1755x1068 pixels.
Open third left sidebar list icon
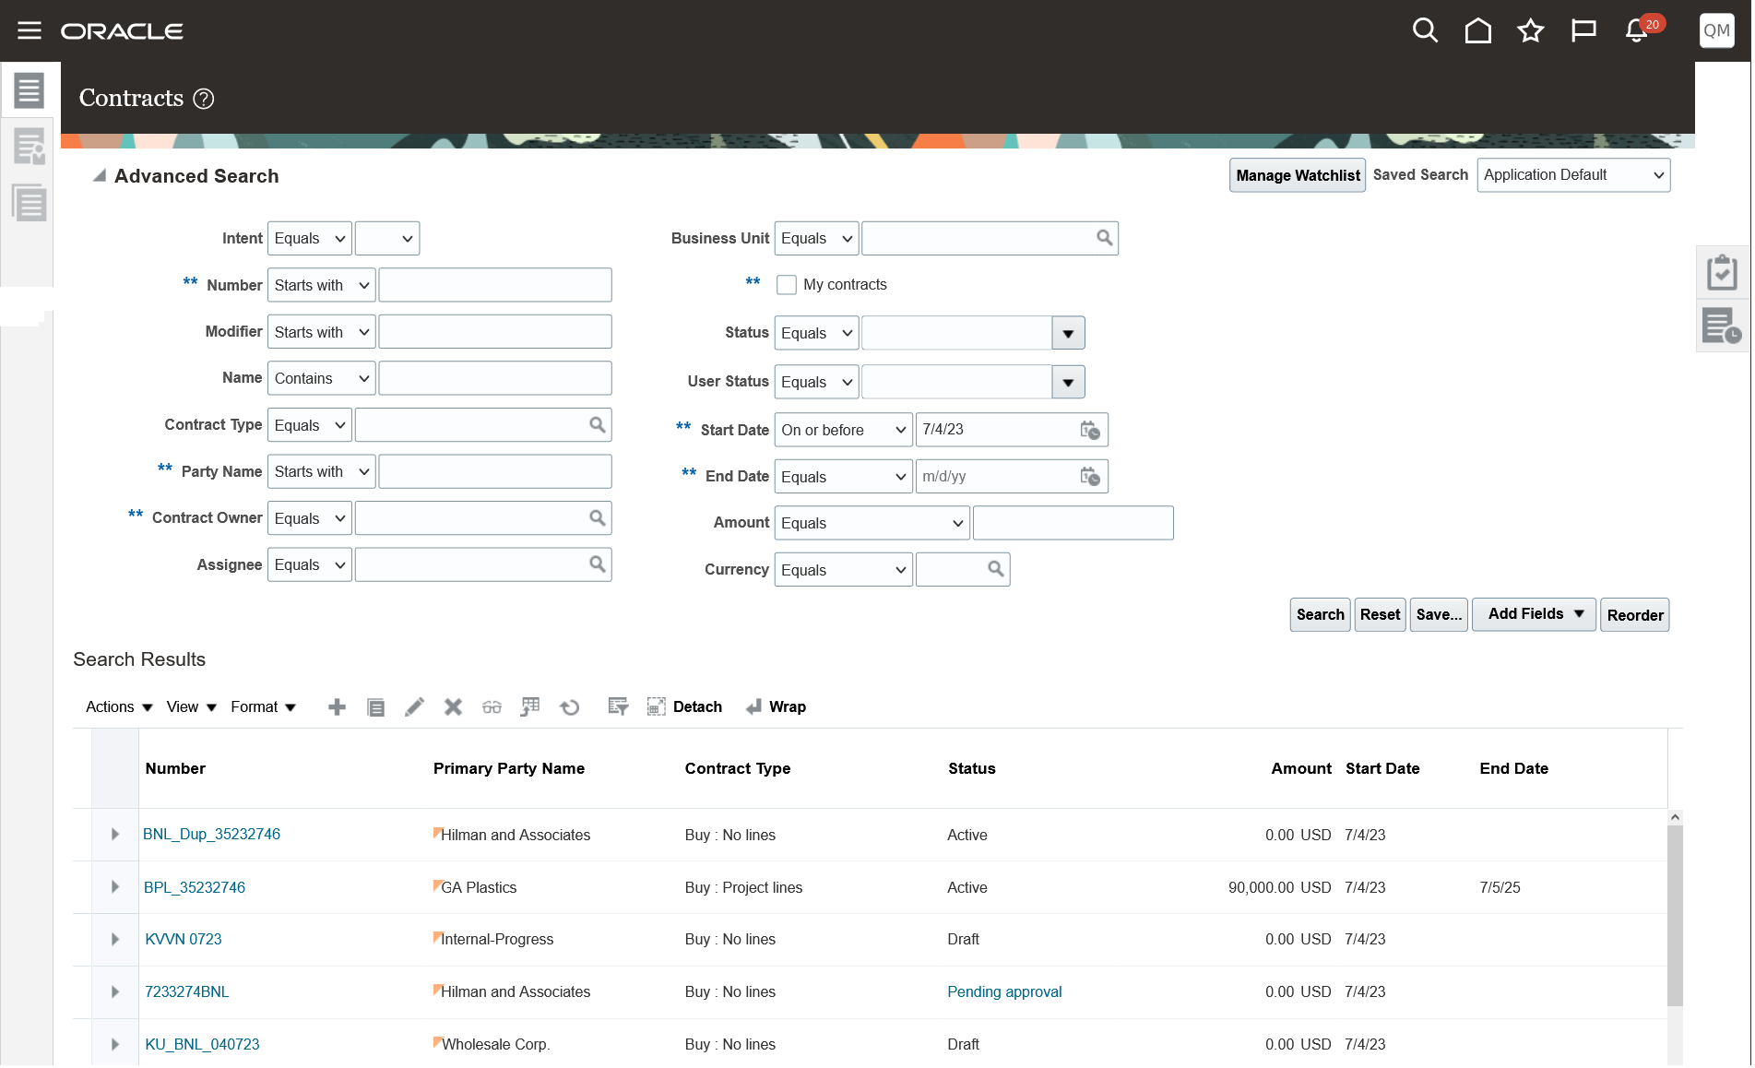30,202
